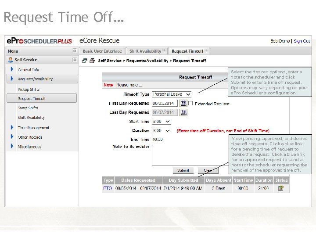Click the Status column header

click(281, 180)
